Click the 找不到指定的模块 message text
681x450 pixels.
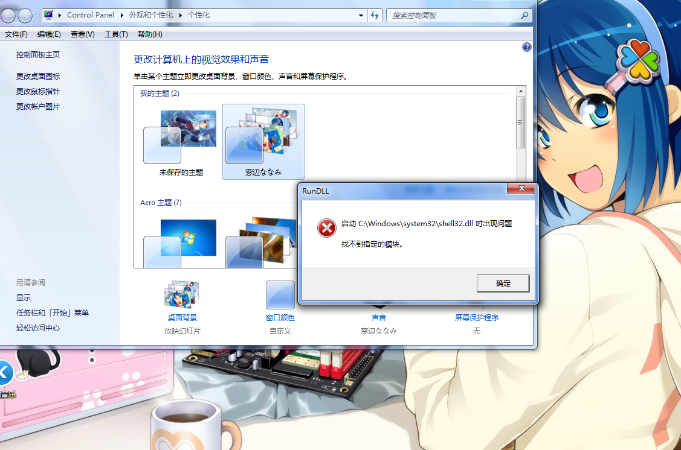pos(372,244)
